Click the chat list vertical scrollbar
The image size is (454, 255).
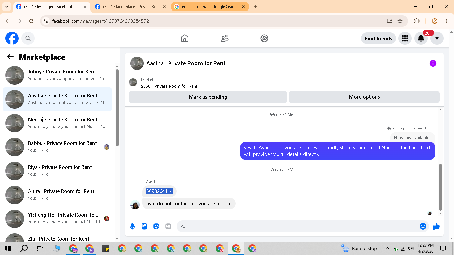117,108
